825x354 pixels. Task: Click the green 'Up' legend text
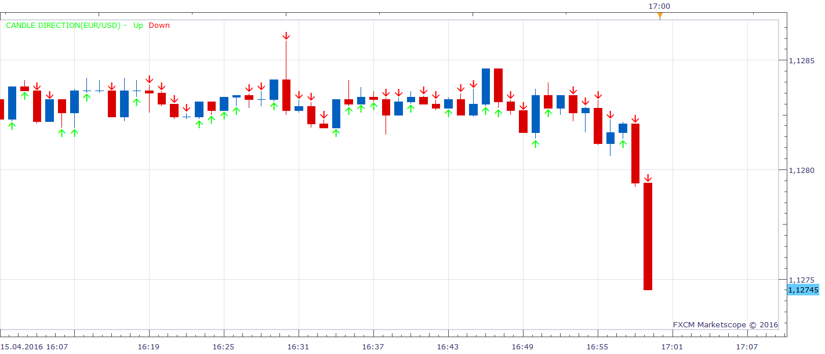click(138, 26)
